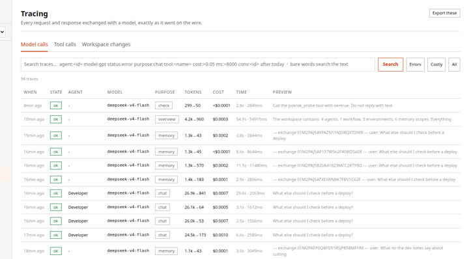
Task: Click the $0.0010 cost cell
Action: click(220, 235)
